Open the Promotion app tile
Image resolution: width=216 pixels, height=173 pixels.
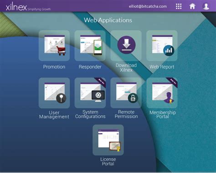54,45
